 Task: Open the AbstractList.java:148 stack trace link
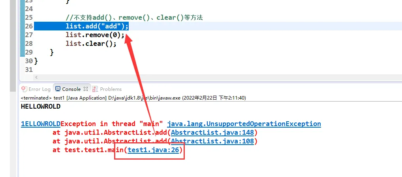(x=212, y=133)
